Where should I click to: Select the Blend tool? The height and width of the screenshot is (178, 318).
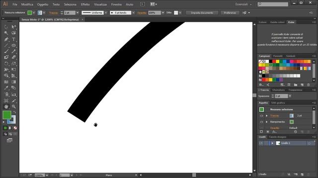[13, 88]
